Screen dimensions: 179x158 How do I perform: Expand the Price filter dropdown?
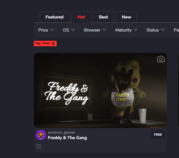pos(46,30)
